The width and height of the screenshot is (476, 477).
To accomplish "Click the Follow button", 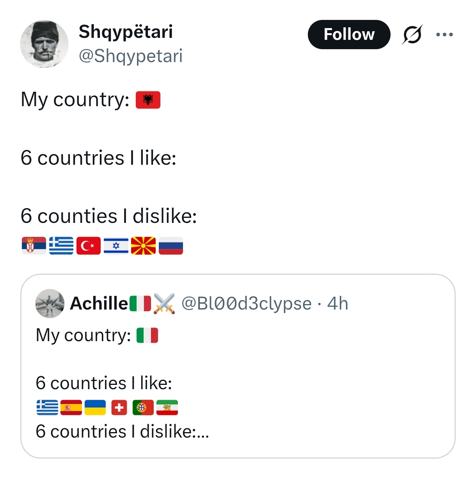I will [349, 34].
